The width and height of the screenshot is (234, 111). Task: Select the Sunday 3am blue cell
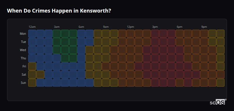tap(57, 83)
